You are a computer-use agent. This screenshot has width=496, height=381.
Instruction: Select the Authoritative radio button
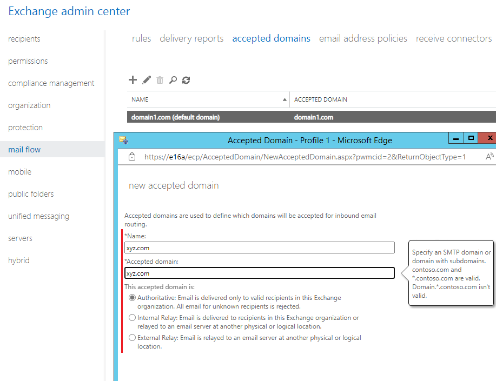click(x=132, y=298)
